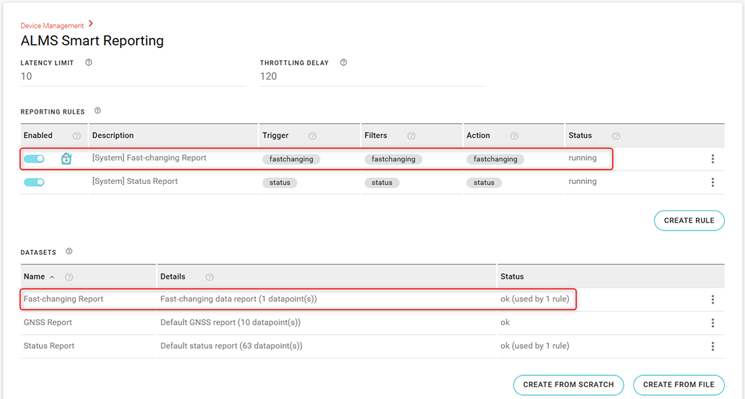Click the Reporting Rules help icon
Image resolution: width=745 pixels, height=399 pixels.
98,111
